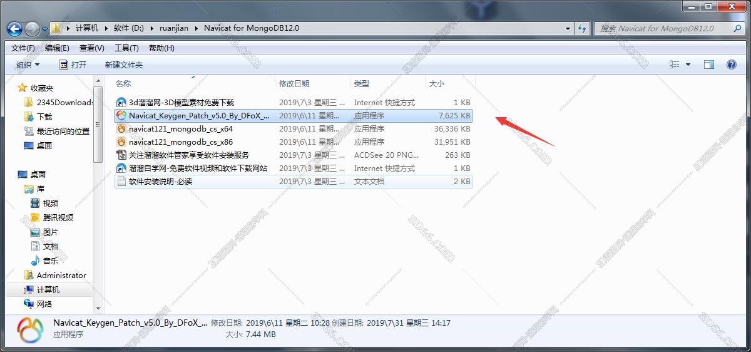Select 溜溜自学网 shortcut icon
Screen dimensions: 751x352
121,168
